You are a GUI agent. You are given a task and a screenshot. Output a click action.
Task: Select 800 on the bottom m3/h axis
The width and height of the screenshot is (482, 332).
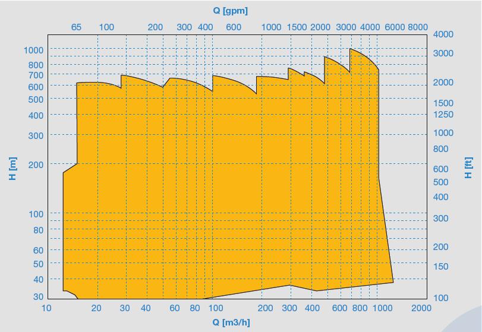click(360, 308)
